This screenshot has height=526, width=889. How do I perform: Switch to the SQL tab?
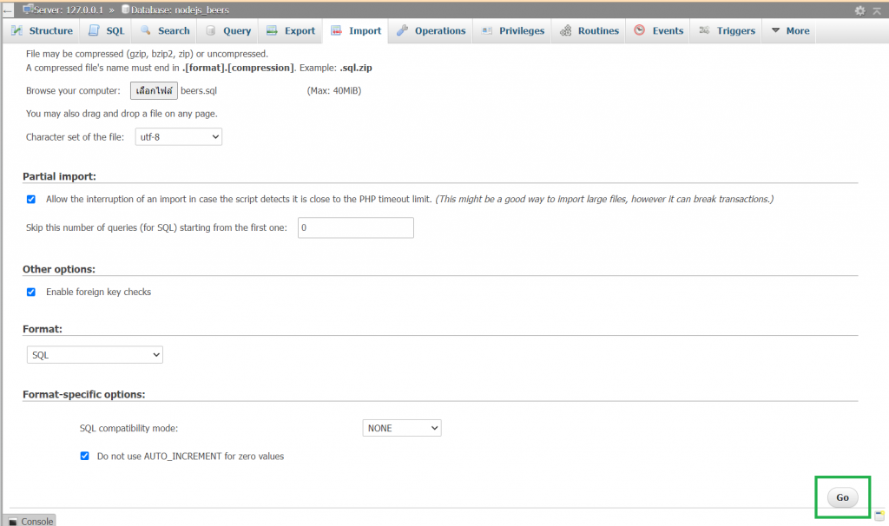coord(106,30)
